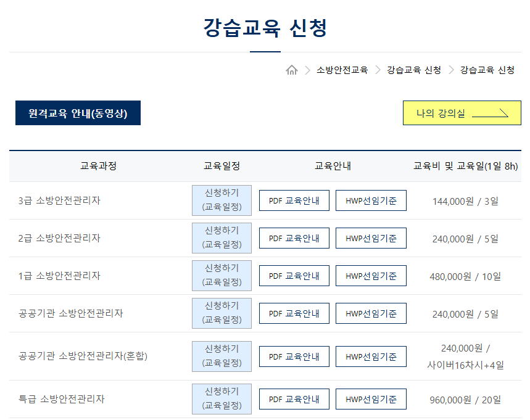This screenshot has height=420, width=530.
Task: Click the 144,000원 / 3일 fee cell
Action: point(465,202)
